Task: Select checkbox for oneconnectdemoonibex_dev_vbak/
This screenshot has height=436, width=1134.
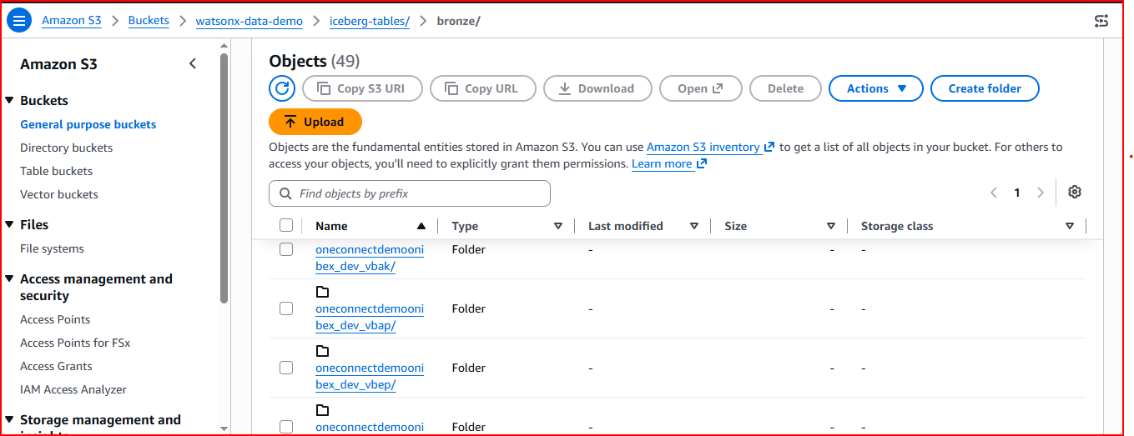Action: point(286,249)
